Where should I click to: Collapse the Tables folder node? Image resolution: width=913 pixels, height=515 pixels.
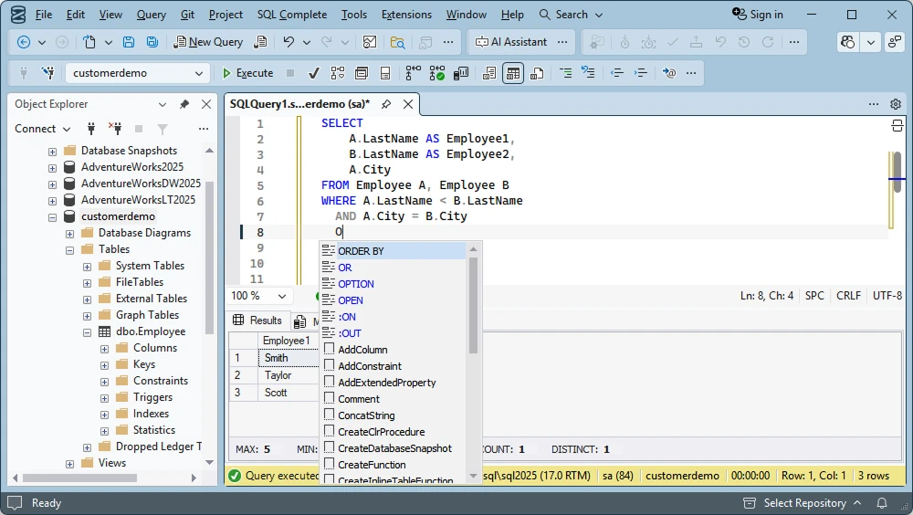[70, 250]
